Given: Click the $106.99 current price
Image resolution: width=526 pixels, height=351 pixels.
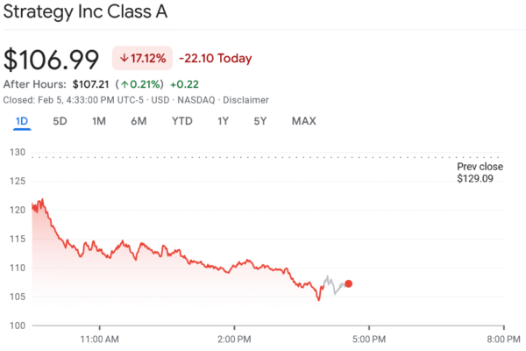Looking at the screenshot, I should [x=53, y=59].
